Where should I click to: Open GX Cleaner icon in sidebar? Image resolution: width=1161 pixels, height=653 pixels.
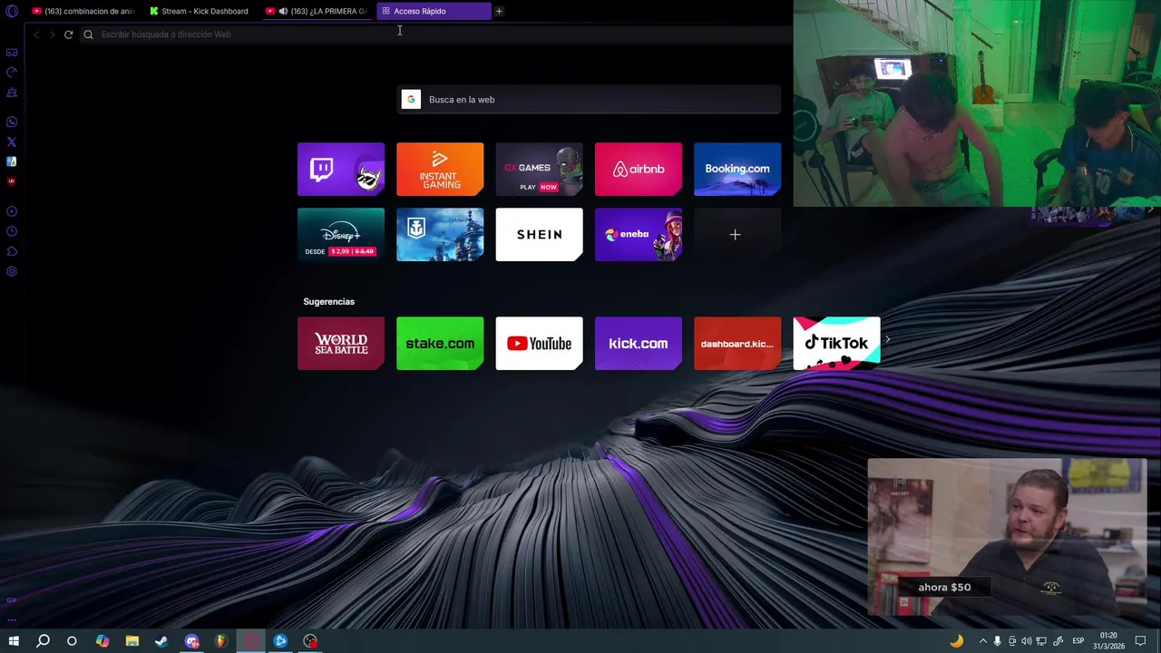12,93
